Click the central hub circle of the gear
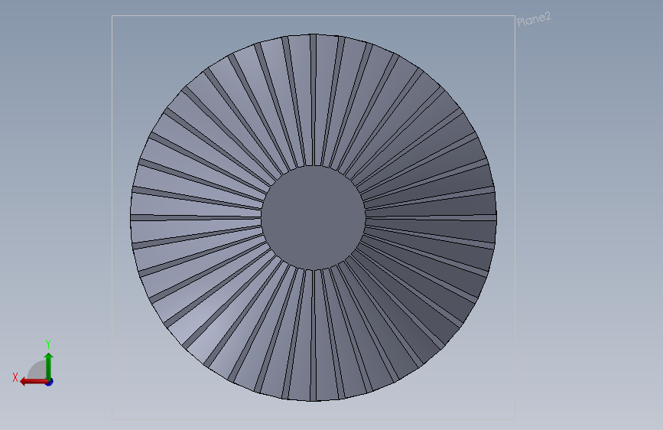Viewport: 663px width, 430px height. [x=314, y=217]
